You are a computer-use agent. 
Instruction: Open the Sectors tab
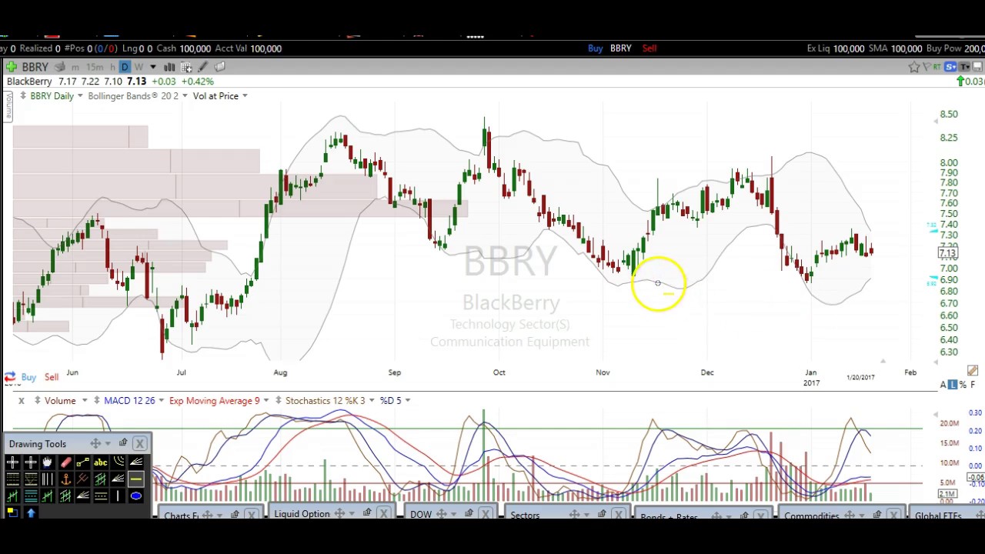[x=525, y=515]
